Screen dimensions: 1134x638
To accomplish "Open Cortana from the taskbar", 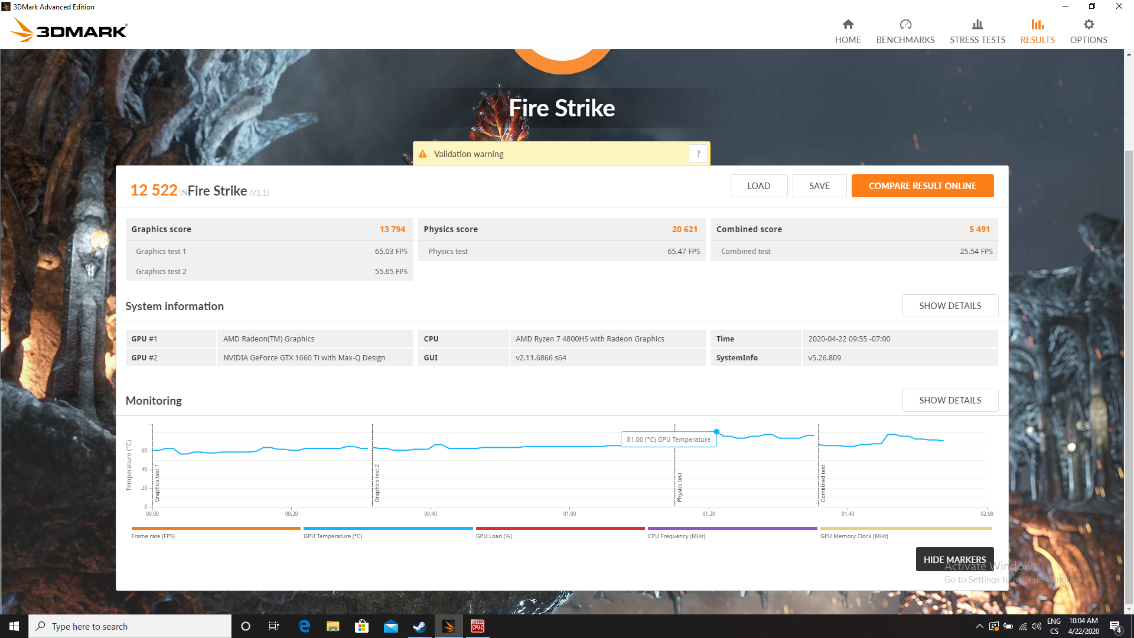I will point(246,626).
